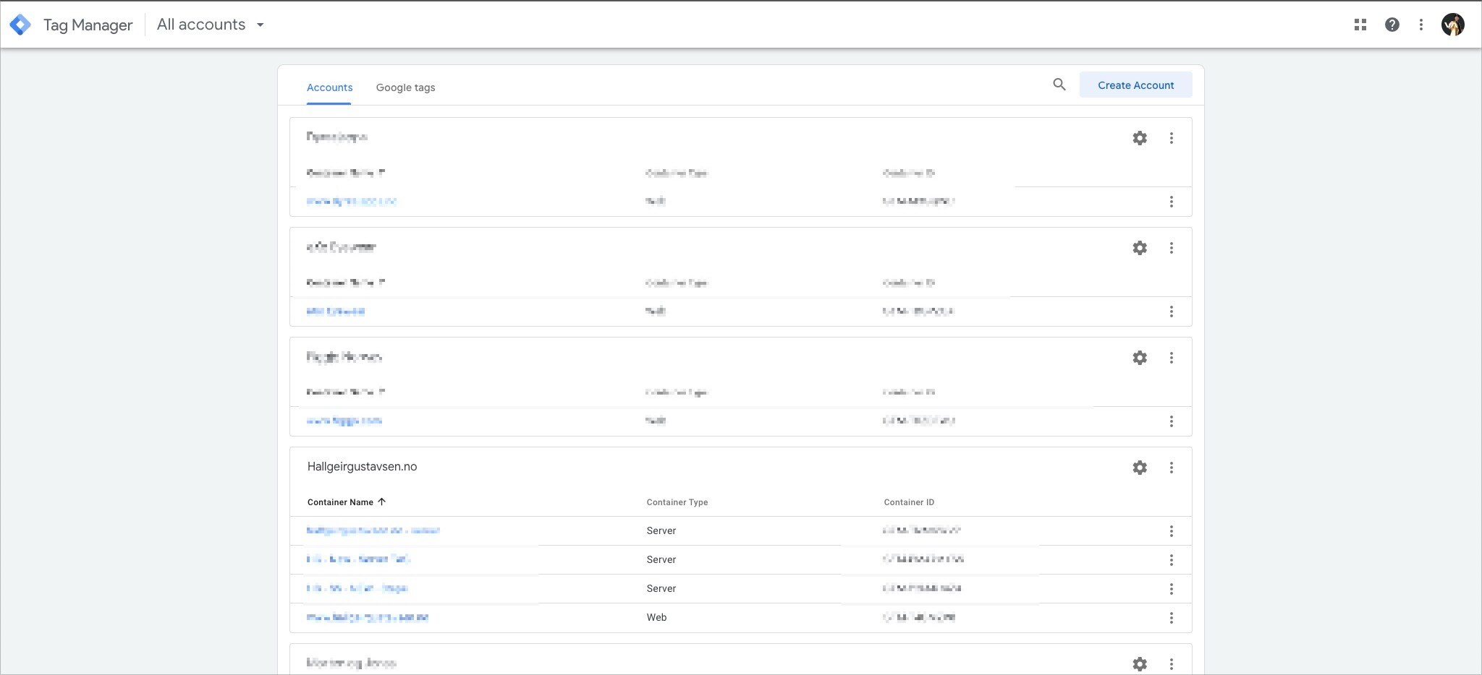Open settings gear for the third account
This screenshot has height=675, width=1482.
[1139, 358]
